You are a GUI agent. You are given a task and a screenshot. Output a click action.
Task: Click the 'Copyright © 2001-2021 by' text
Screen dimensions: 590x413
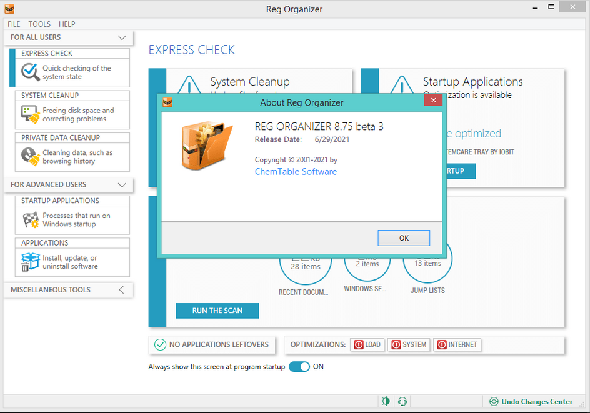coord(296,160)
